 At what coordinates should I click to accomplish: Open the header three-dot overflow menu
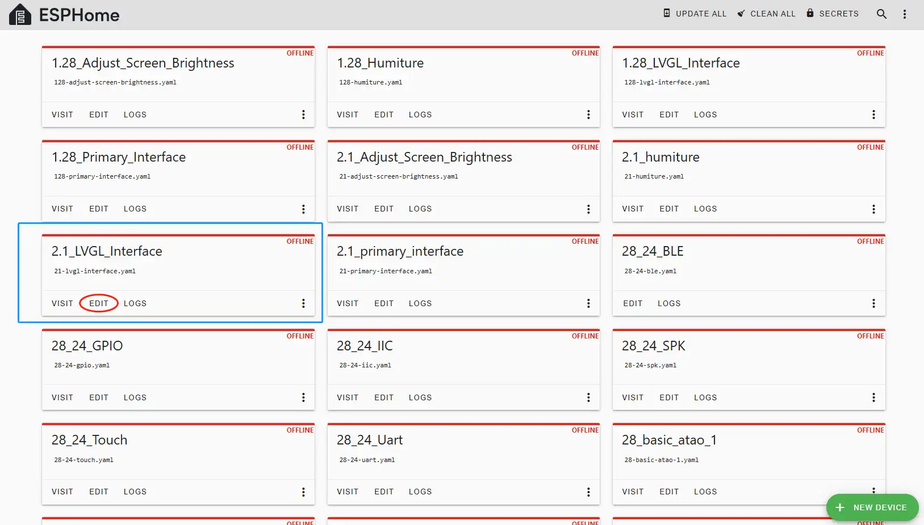point(905,14)
